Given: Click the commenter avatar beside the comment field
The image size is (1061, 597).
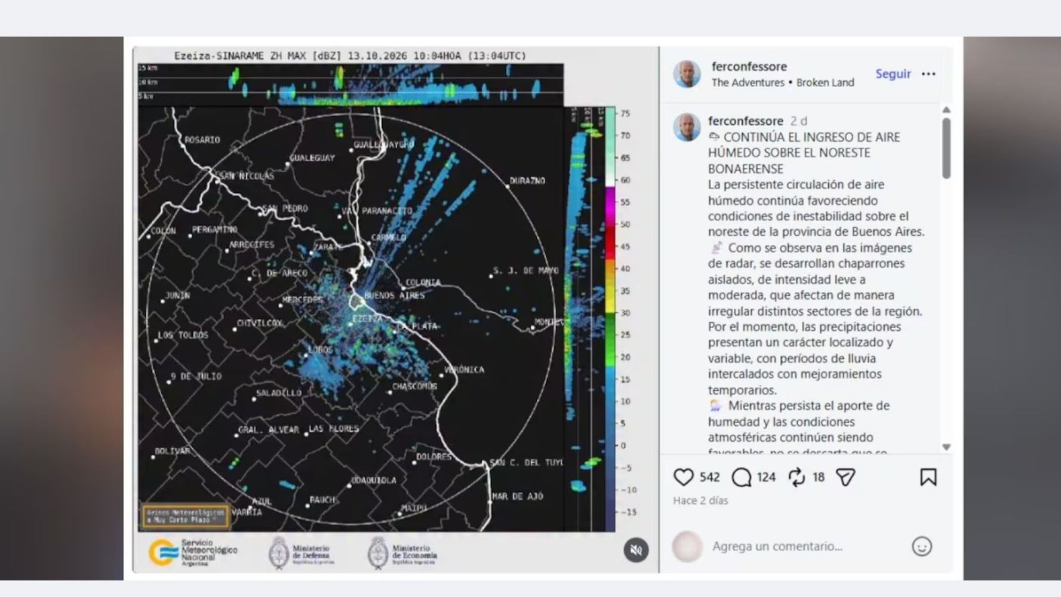Looking at the screenshot, I should tap(687, 546).
